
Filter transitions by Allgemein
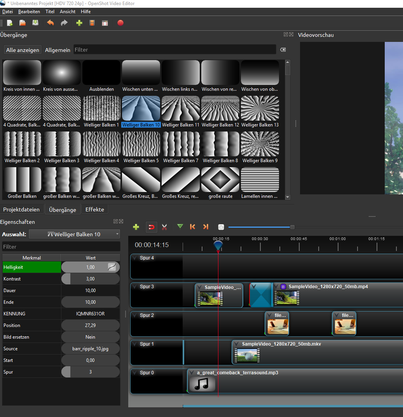point(58,50)
